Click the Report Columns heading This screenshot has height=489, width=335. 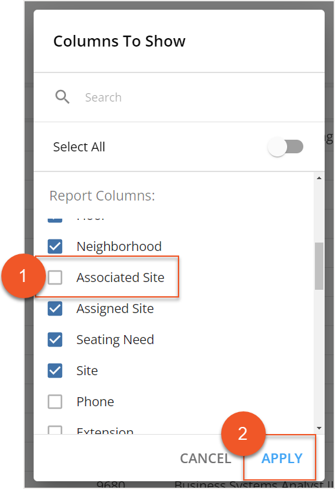tap(102, 196)
